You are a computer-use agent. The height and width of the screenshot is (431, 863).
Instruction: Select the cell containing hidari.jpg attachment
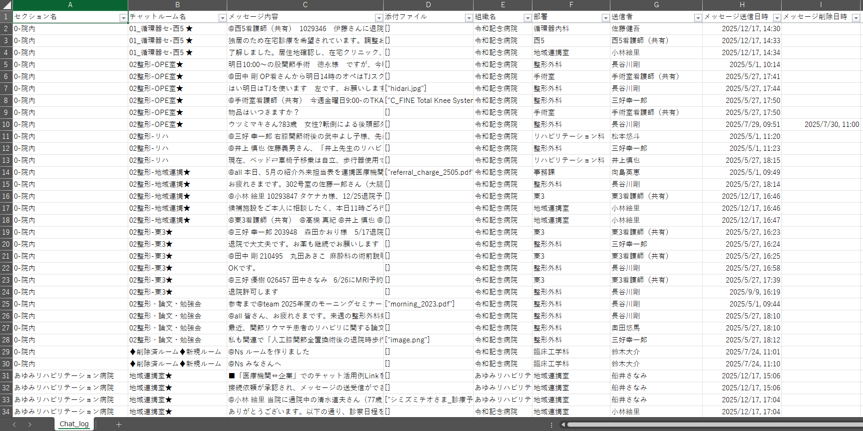point(428,89)
